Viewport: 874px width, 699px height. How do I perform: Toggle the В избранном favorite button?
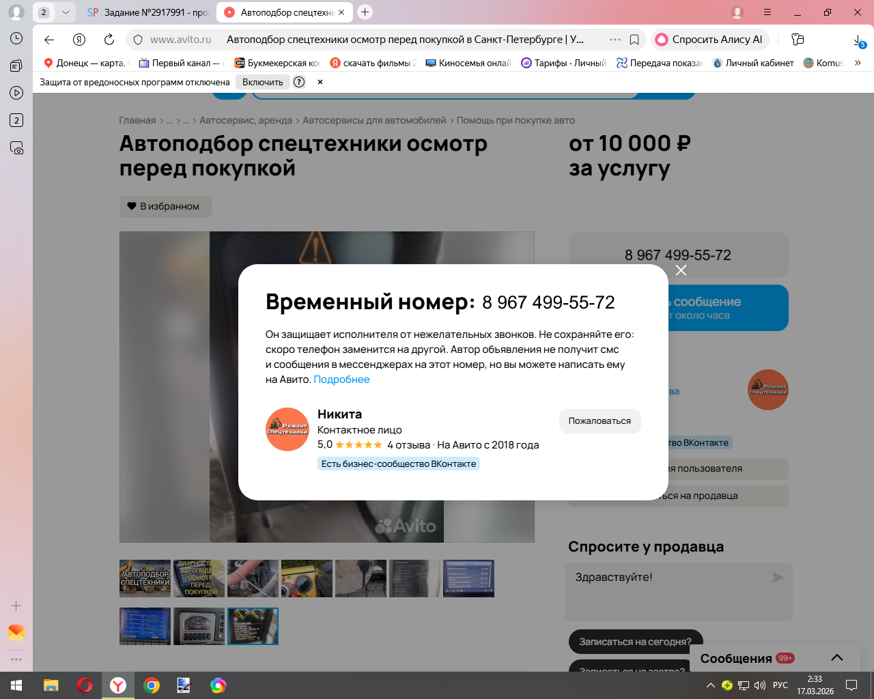coord(165,206)
